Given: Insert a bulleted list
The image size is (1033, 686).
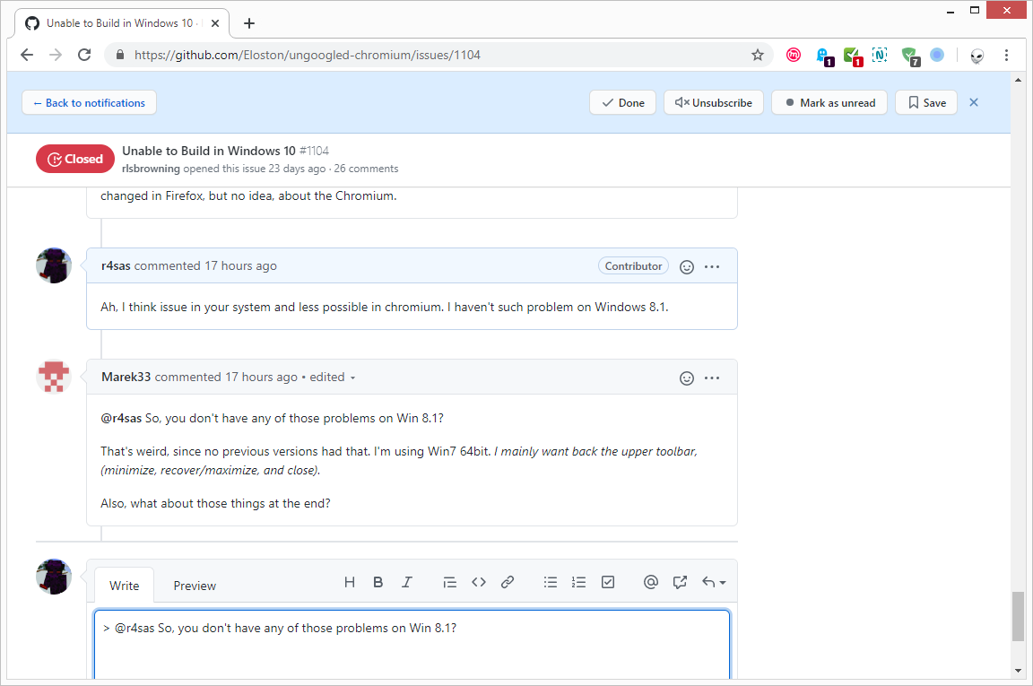Looking at the screenshot, I should click(x=550, y=582).
